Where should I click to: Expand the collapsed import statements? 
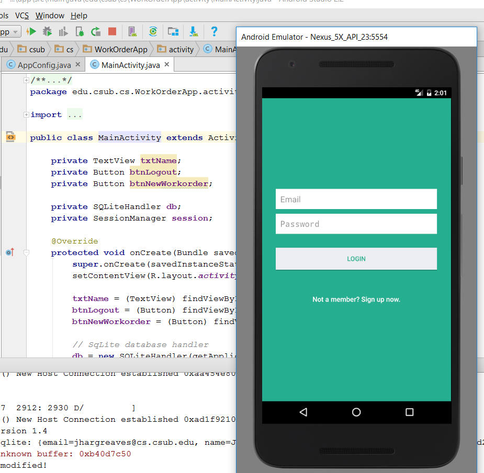pyautogui.click(x=26, y=114)
